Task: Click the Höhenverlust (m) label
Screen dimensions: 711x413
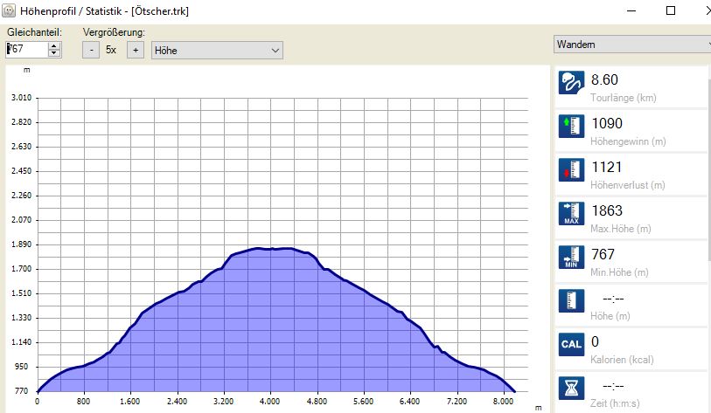Action: pyautogui.click(x=628, y=185)
